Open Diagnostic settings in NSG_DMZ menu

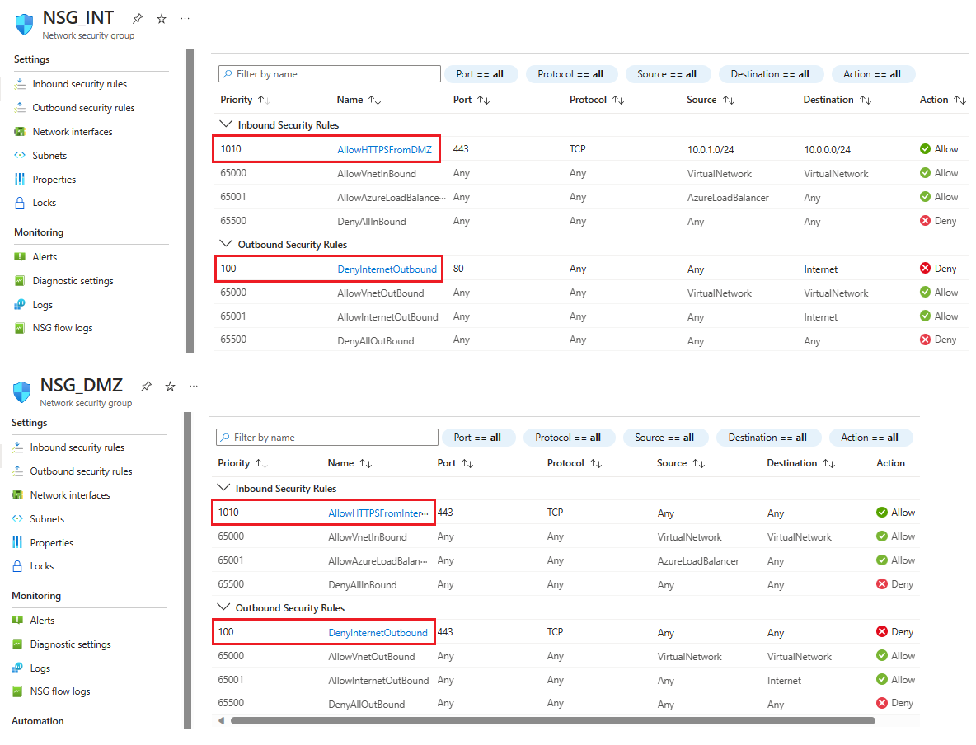[70, 644]
